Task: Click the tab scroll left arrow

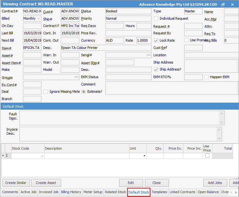Action: point(231,192)
